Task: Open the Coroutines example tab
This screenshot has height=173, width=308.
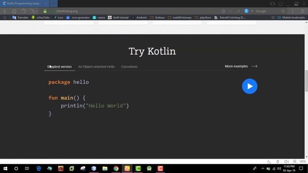Action: pyautogui.click(x=129, y=67)
